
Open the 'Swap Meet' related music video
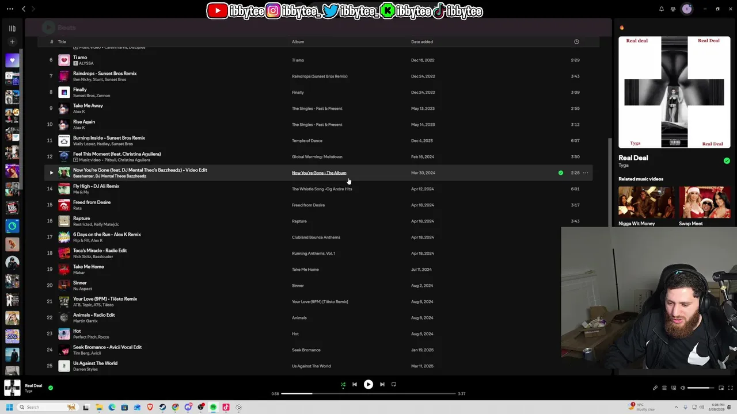704,206
